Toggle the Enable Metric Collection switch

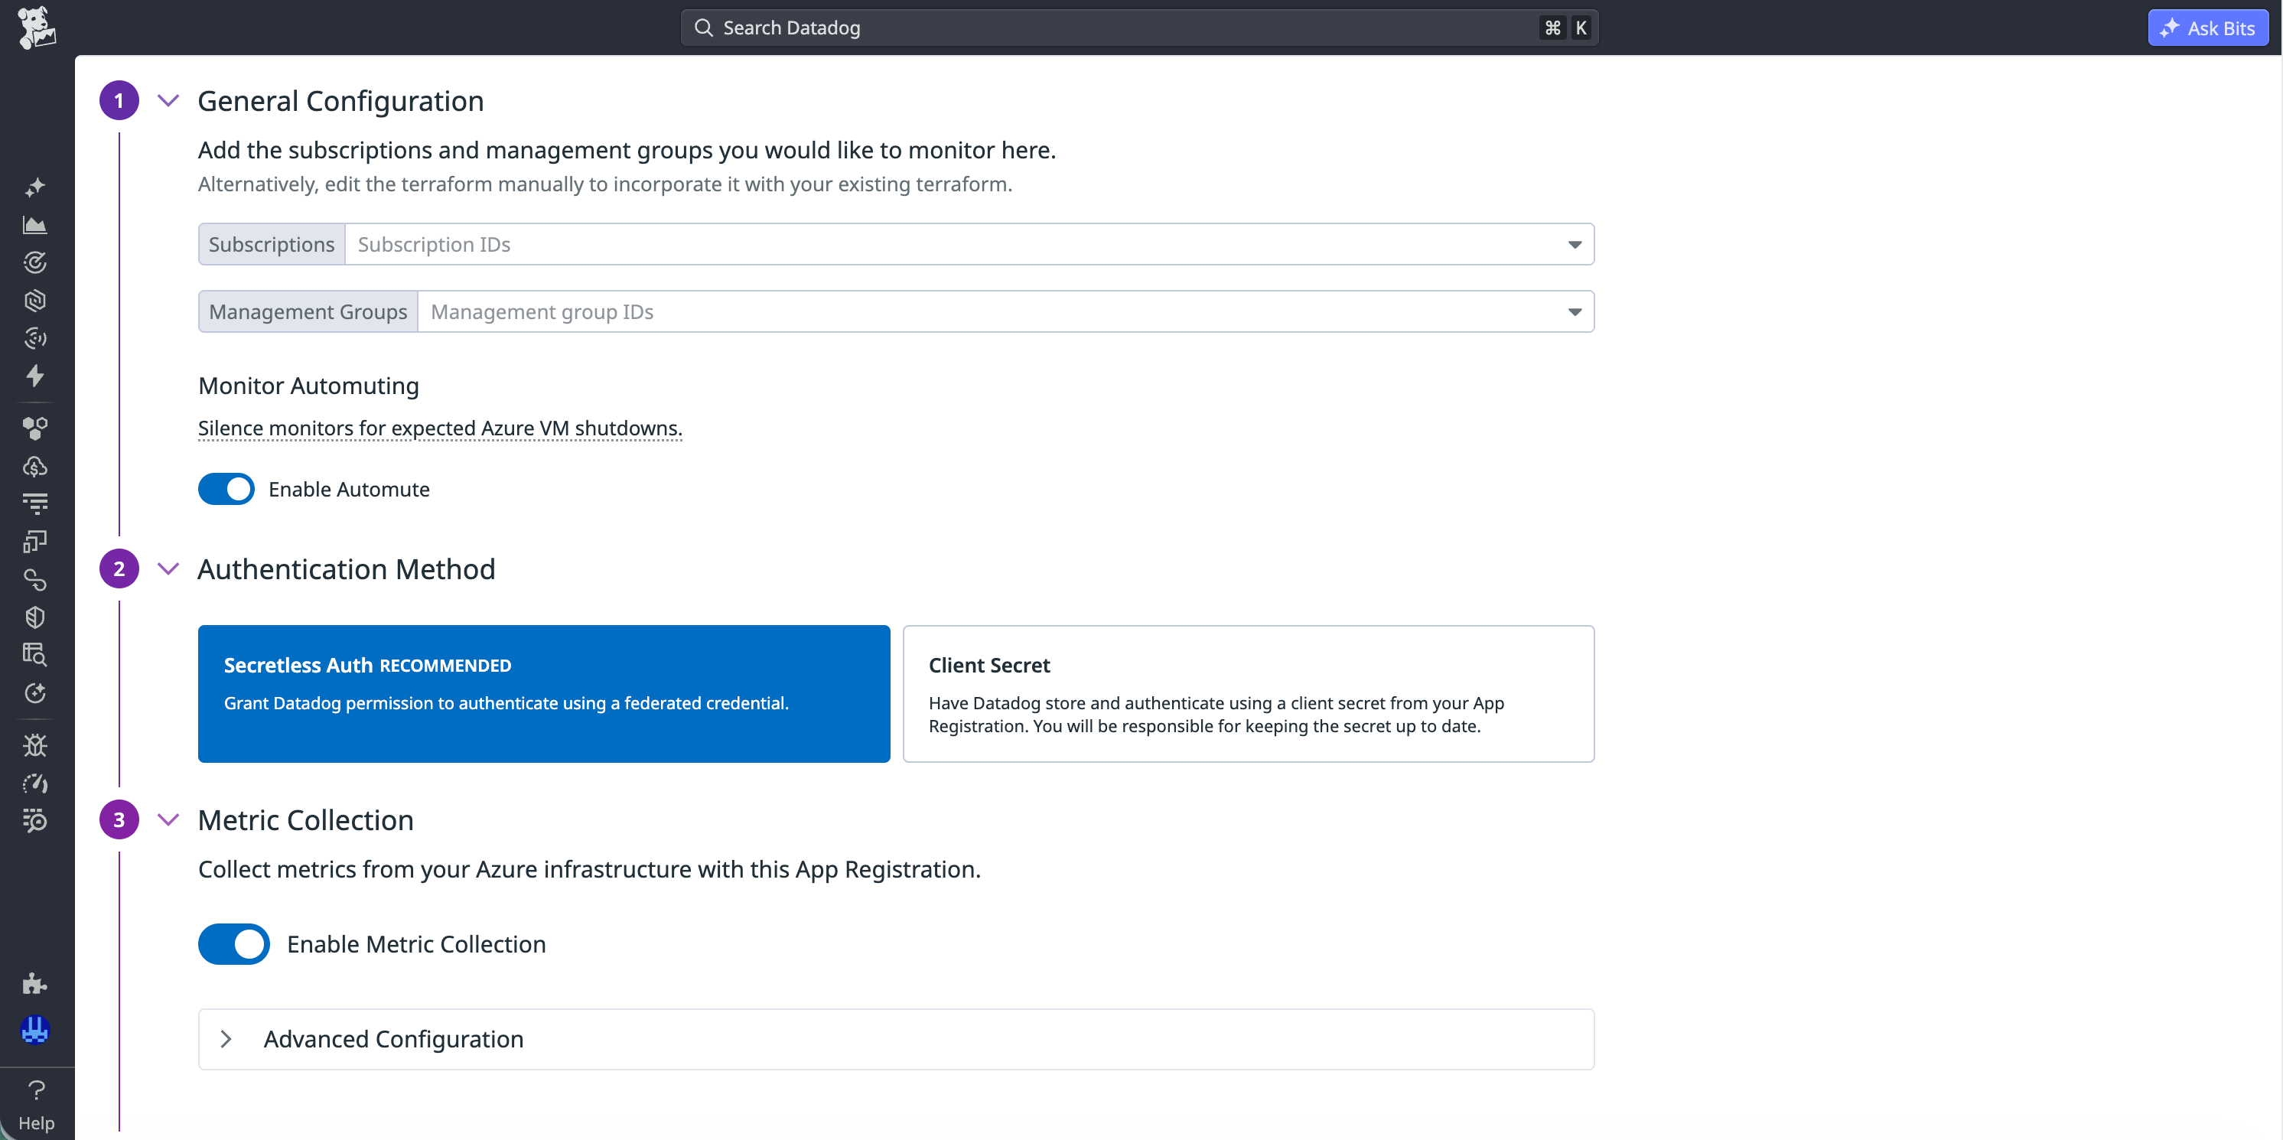pos(234,944)
